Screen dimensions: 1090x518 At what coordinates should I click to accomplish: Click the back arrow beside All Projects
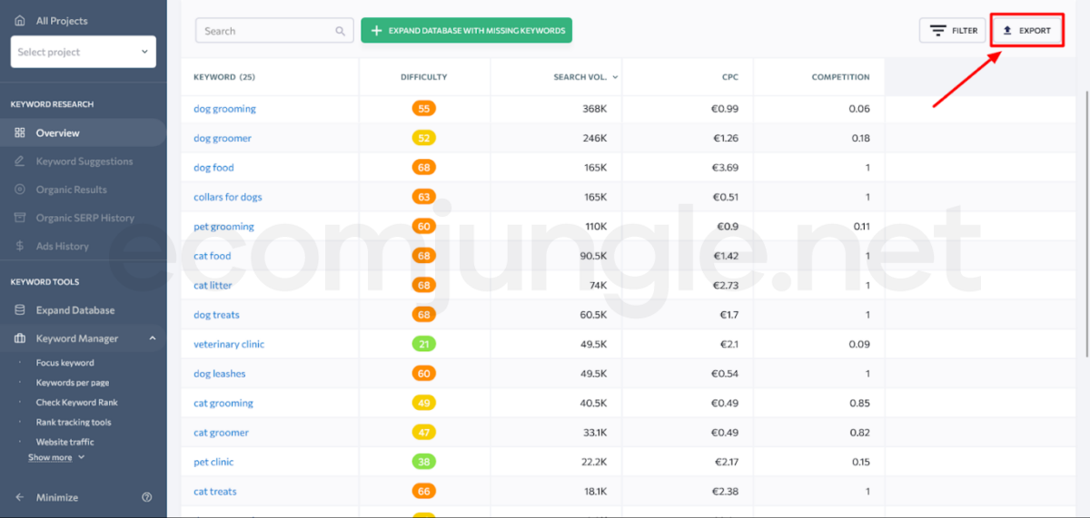(x=20, y=20)
